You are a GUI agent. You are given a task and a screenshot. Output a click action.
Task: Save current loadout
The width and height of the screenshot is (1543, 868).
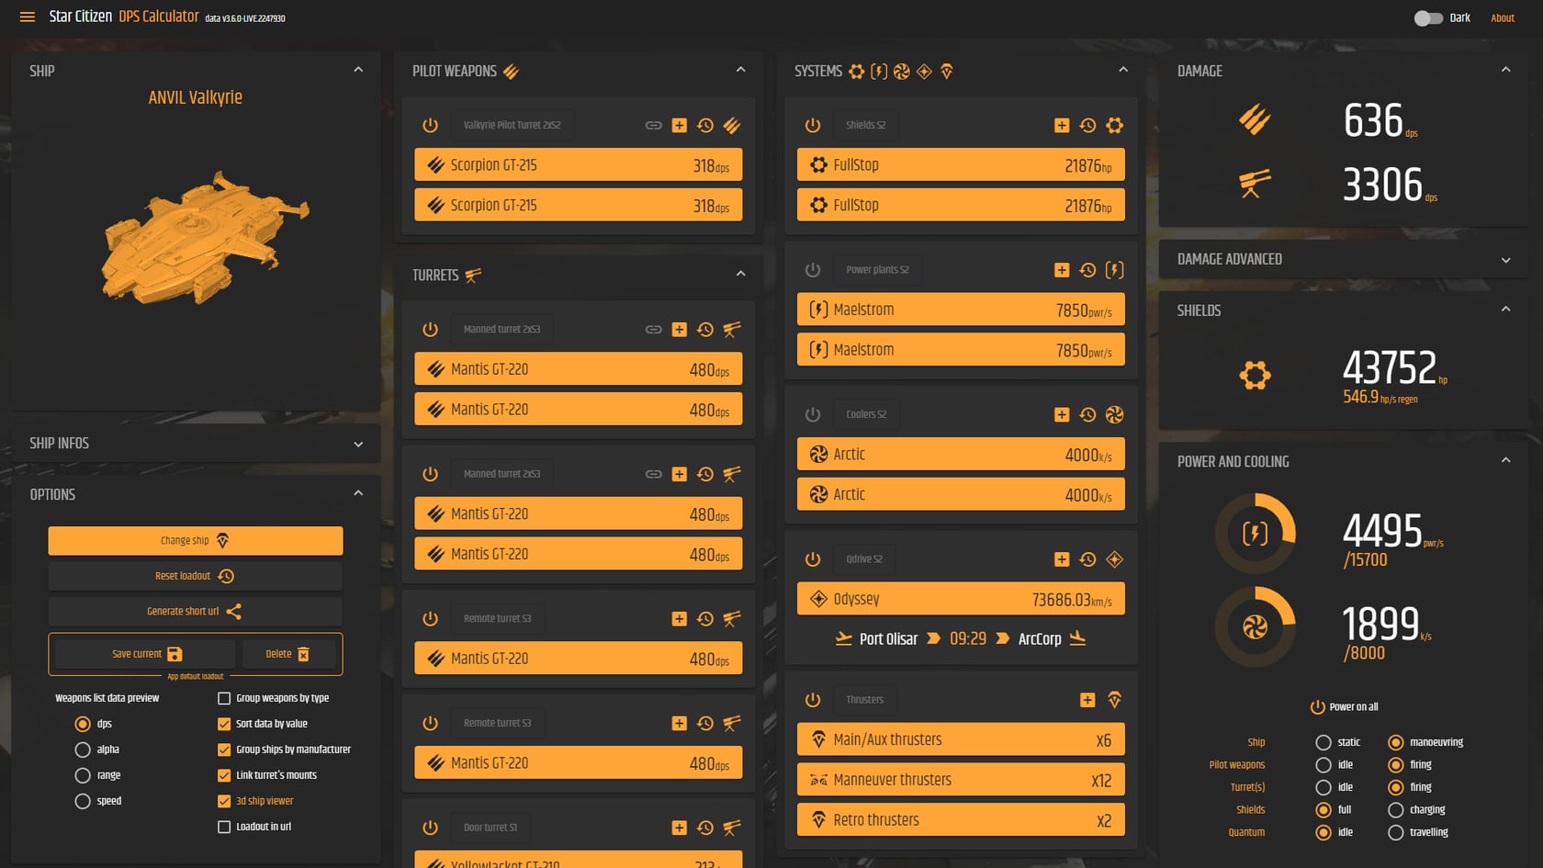coord(146,654)
